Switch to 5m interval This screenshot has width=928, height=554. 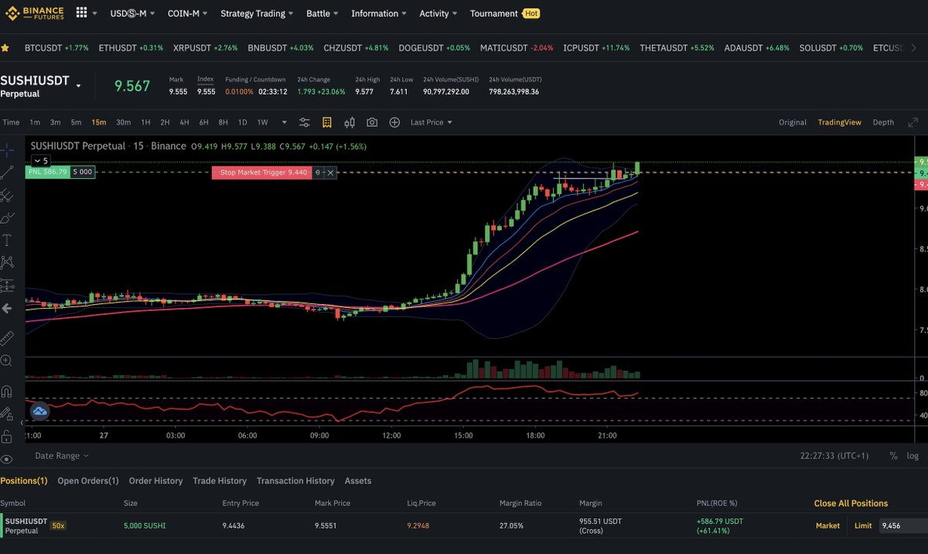(76, 122)
